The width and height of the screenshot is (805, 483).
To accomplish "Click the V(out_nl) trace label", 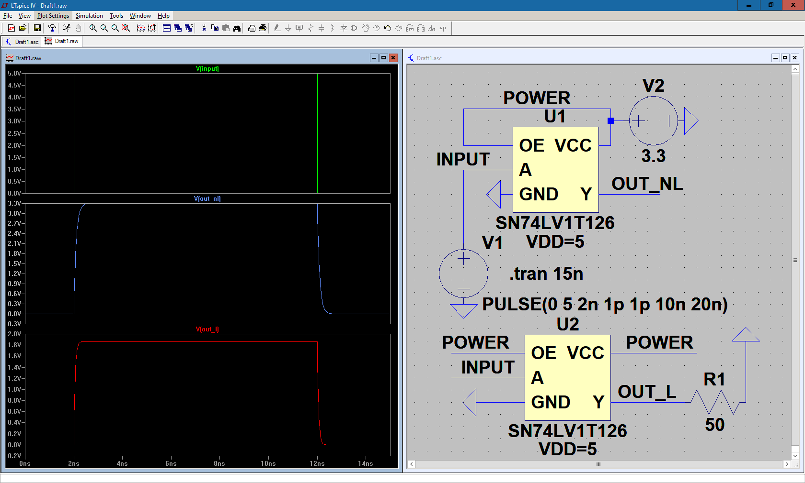I will (207, 199).
